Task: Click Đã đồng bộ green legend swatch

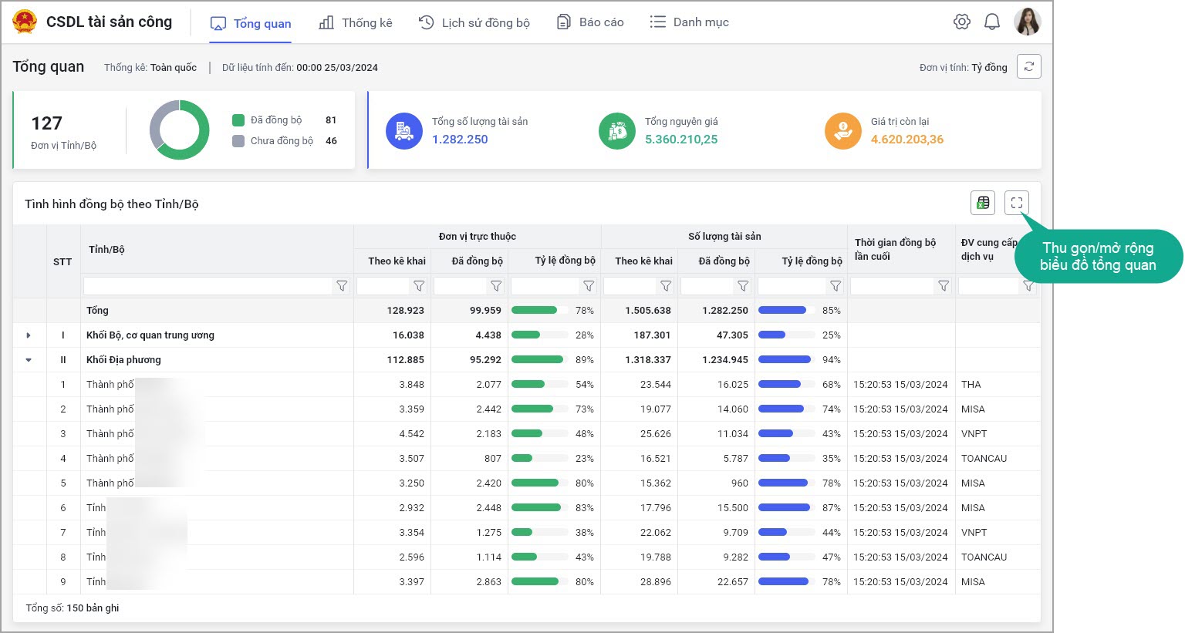Action: click(x=238, y=120)
